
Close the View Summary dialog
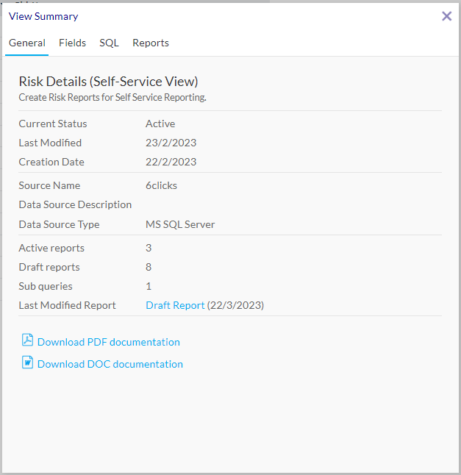click(x=446, y=16)
